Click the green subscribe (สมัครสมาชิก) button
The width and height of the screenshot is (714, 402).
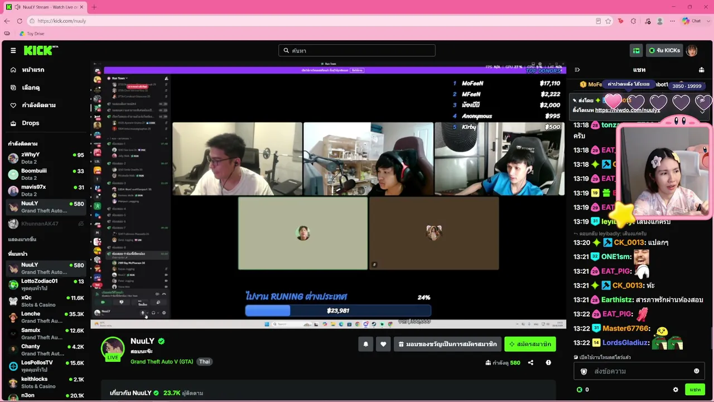tap(530, 344)
